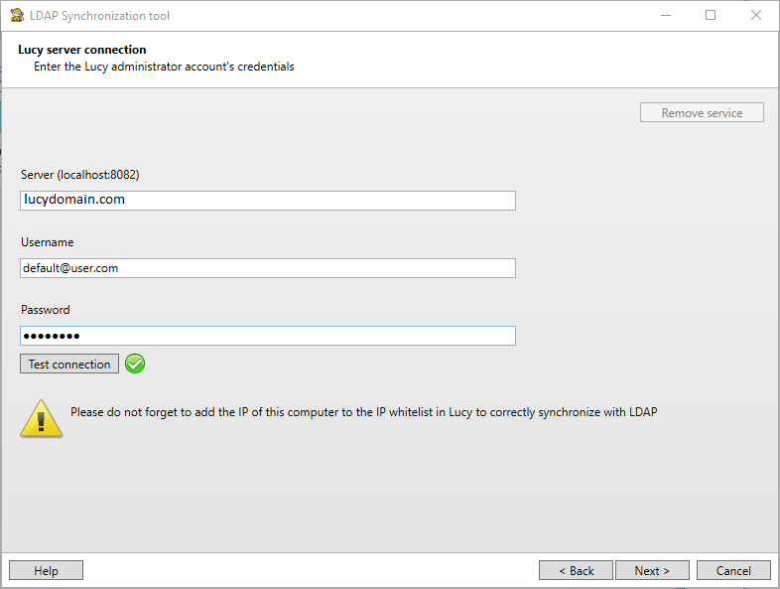Click the Password label text
The image size is (780, 589).
pyautogui.click(x=46, y=310)
